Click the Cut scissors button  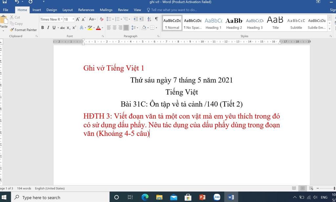[x=15, y=17]
